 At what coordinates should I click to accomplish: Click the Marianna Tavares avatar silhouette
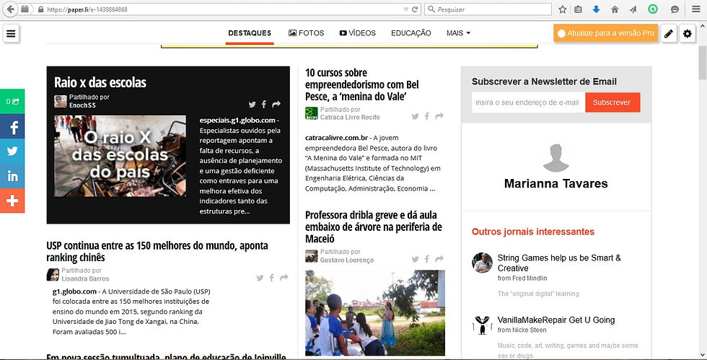(x=556, y=158)
